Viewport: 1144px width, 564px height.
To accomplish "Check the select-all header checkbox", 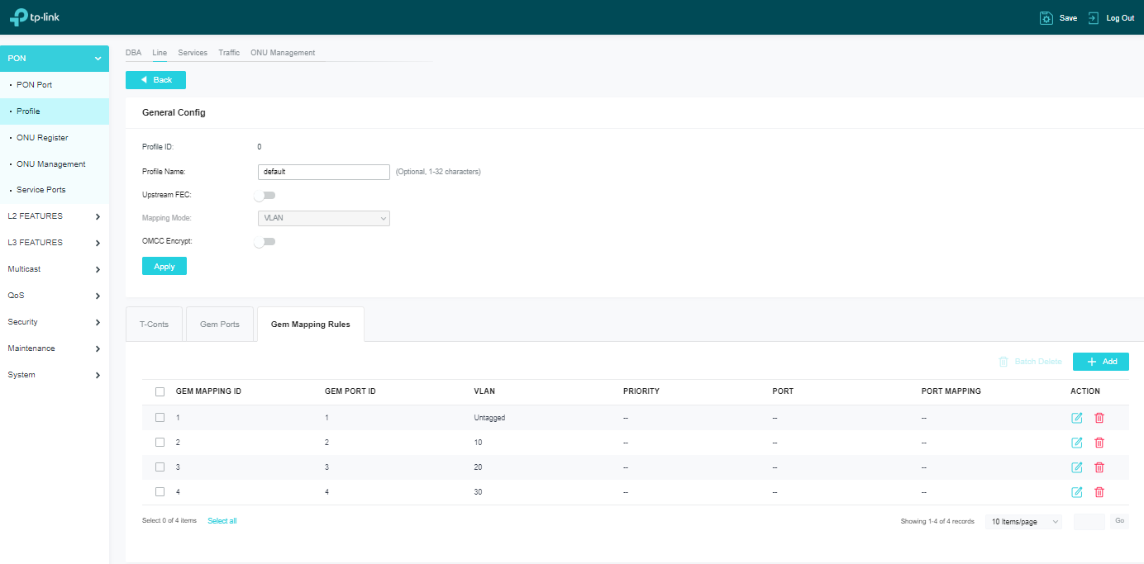I will (160, 391).
